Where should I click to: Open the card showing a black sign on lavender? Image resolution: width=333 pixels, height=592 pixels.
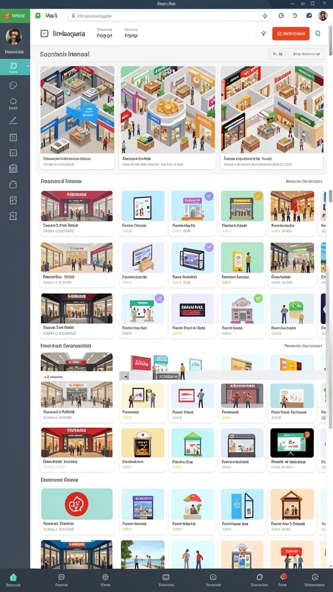click(x=193, y=315)
